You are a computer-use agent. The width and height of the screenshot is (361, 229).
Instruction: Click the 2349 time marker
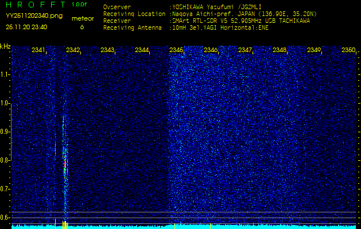(x=314, y=50)
